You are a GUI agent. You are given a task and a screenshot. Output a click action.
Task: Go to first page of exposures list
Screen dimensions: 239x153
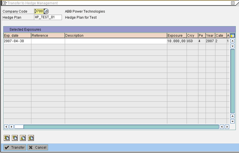[x=7, y=138]
